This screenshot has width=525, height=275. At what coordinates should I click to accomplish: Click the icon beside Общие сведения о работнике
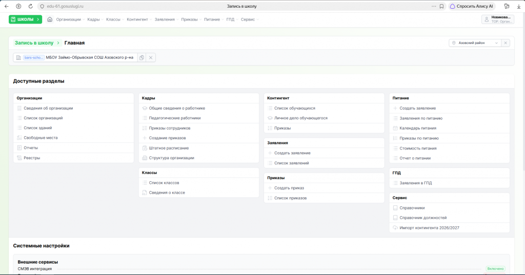(145, 108)
